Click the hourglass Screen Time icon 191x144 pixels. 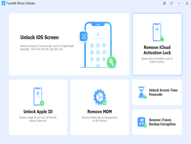pos(142,92)
